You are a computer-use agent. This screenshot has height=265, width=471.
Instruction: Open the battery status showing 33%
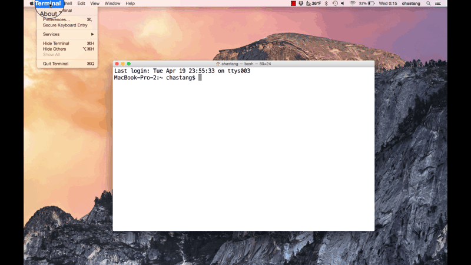click(x=367, y=4)
